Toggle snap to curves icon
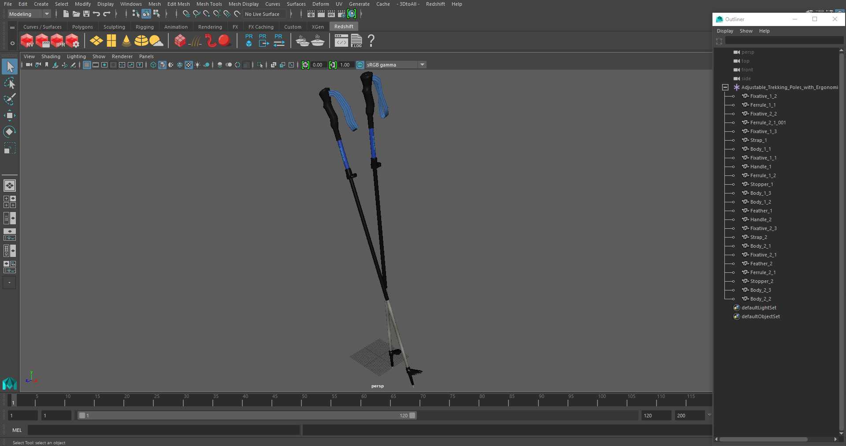The width and height of the screenshot is (846, 446). pos(197,14)
